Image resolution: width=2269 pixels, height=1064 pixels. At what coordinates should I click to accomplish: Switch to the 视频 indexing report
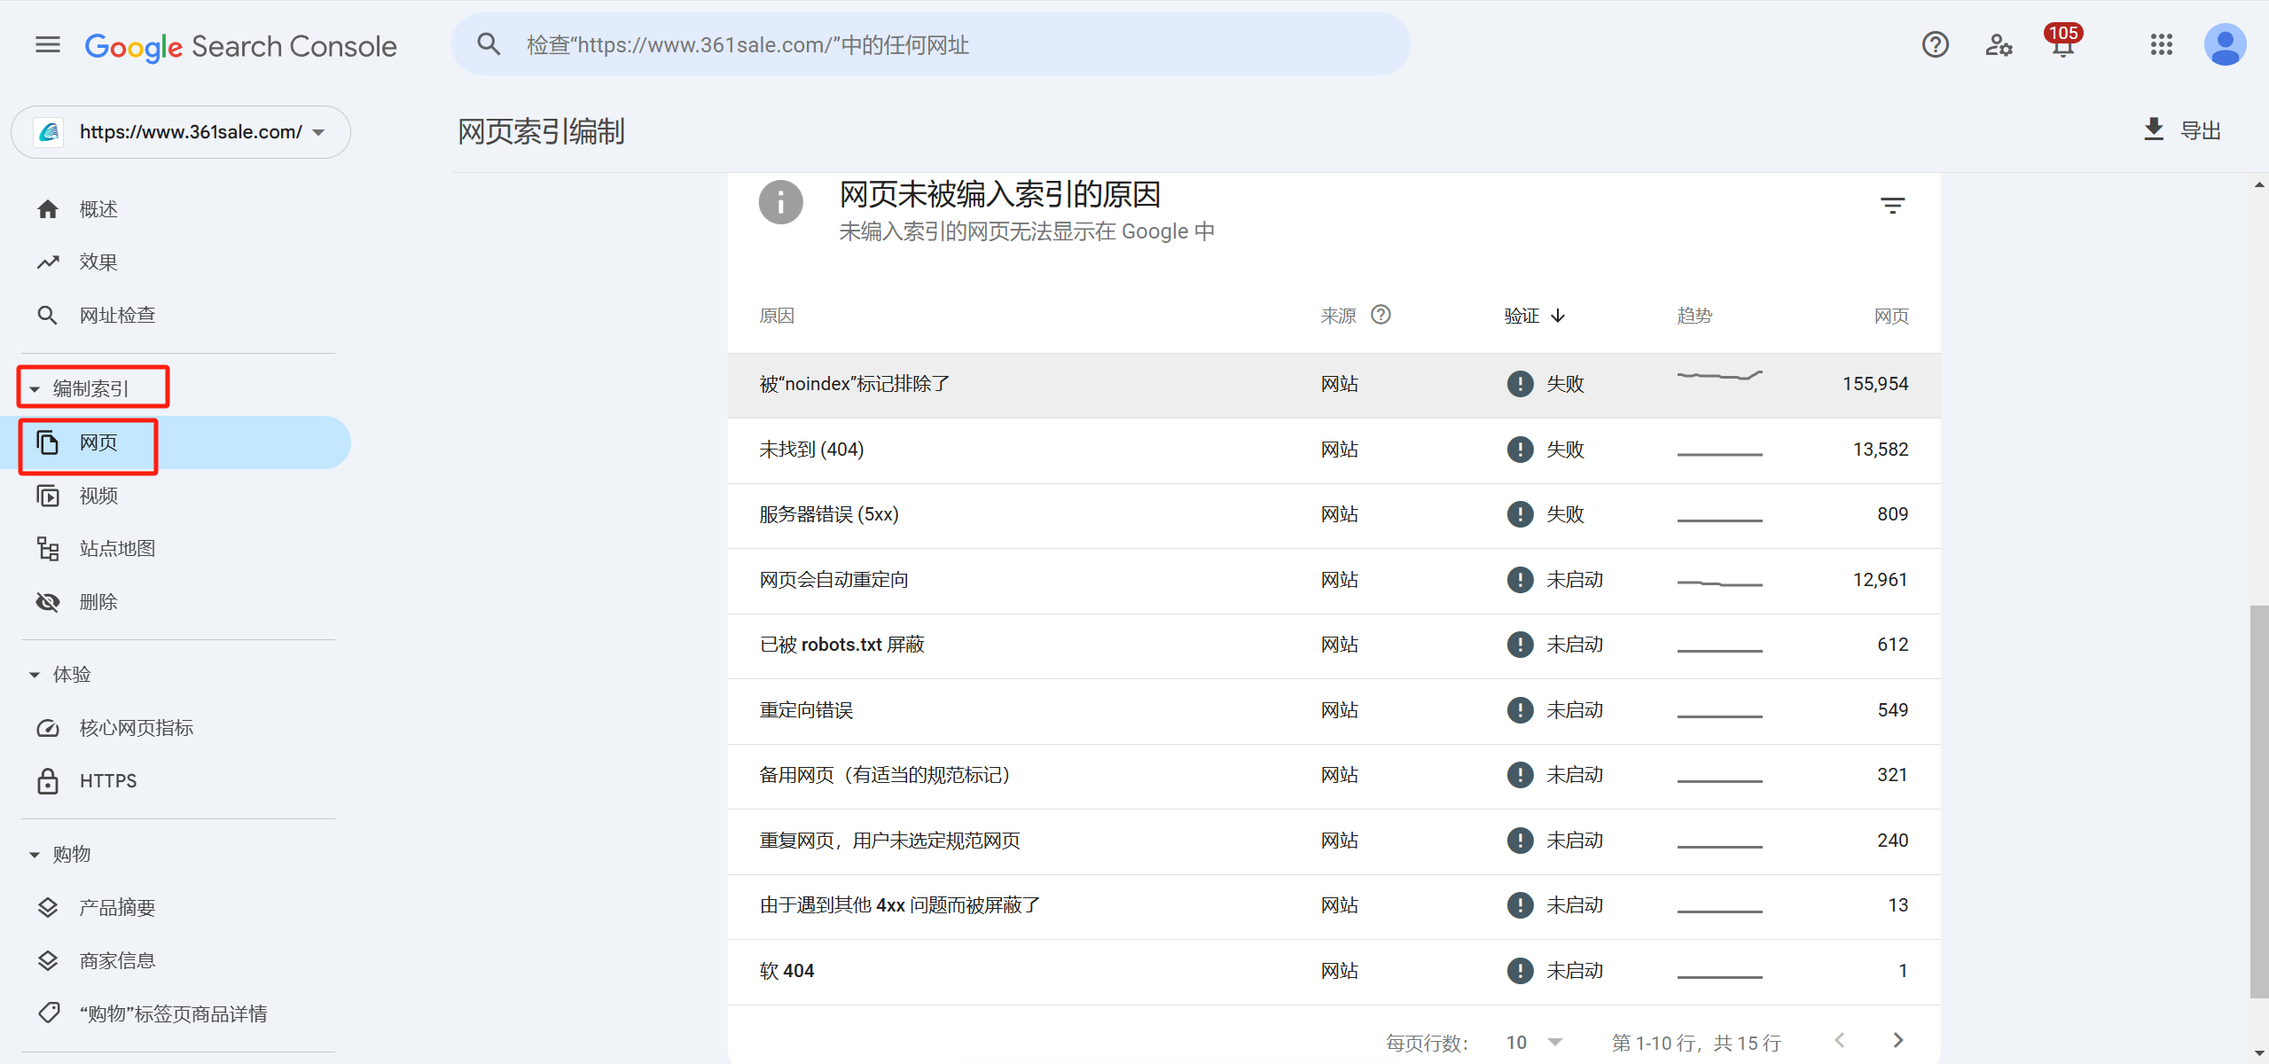coord(98,496)
